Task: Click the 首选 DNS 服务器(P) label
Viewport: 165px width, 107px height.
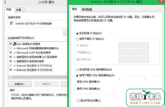Action: click(88, 82)
